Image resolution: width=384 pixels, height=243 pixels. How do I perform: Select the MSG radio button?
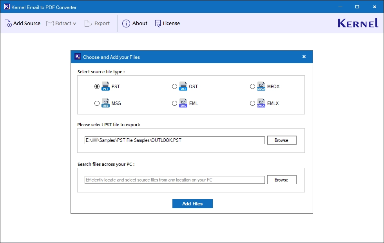[x=97, y=103]
